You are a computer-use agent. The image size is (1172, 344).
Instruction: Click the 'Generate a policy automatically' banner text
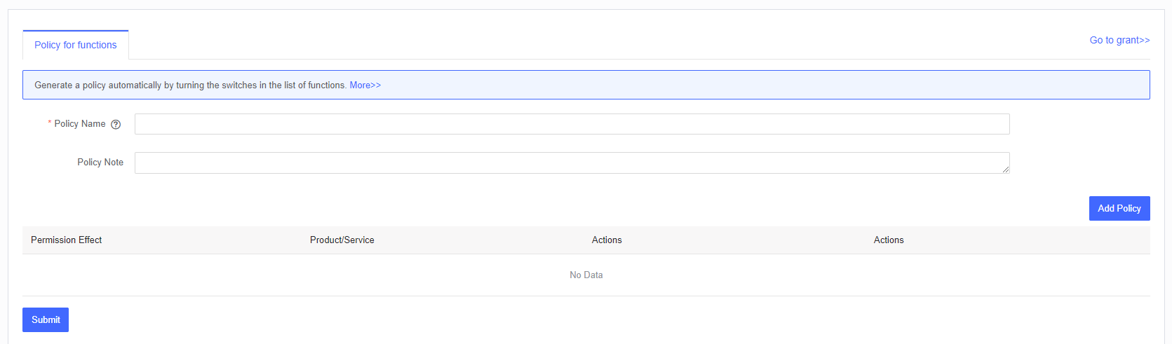pos(190,85)
